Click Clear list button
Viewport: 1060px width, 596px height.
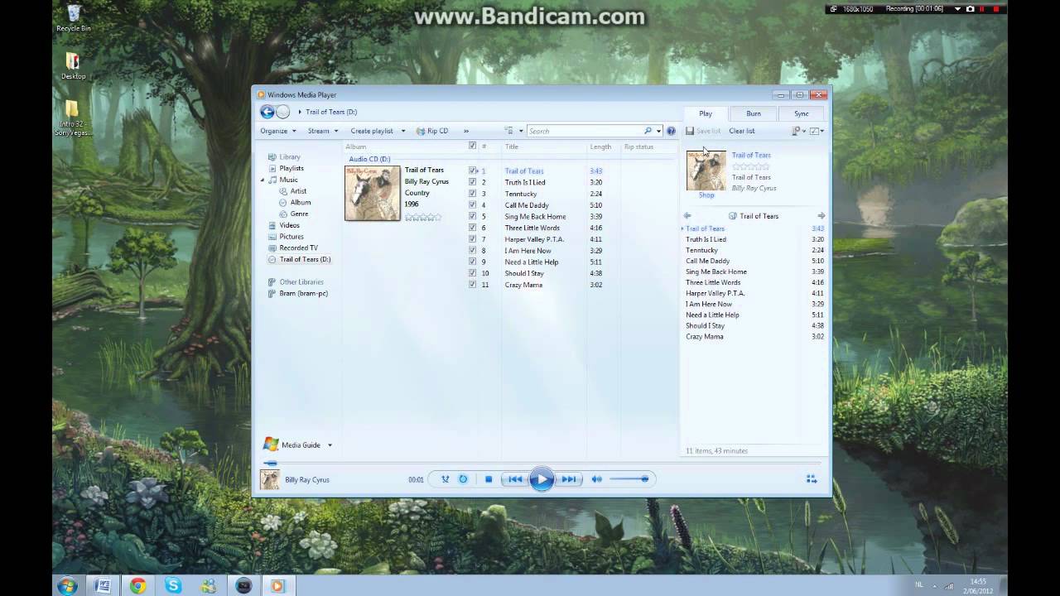(742, 131)
